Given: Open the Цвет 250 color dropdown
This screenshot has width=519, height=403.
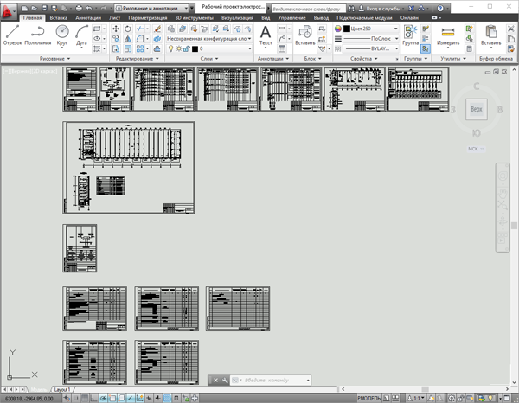Looking at the screenshot, I should (371, 29).
